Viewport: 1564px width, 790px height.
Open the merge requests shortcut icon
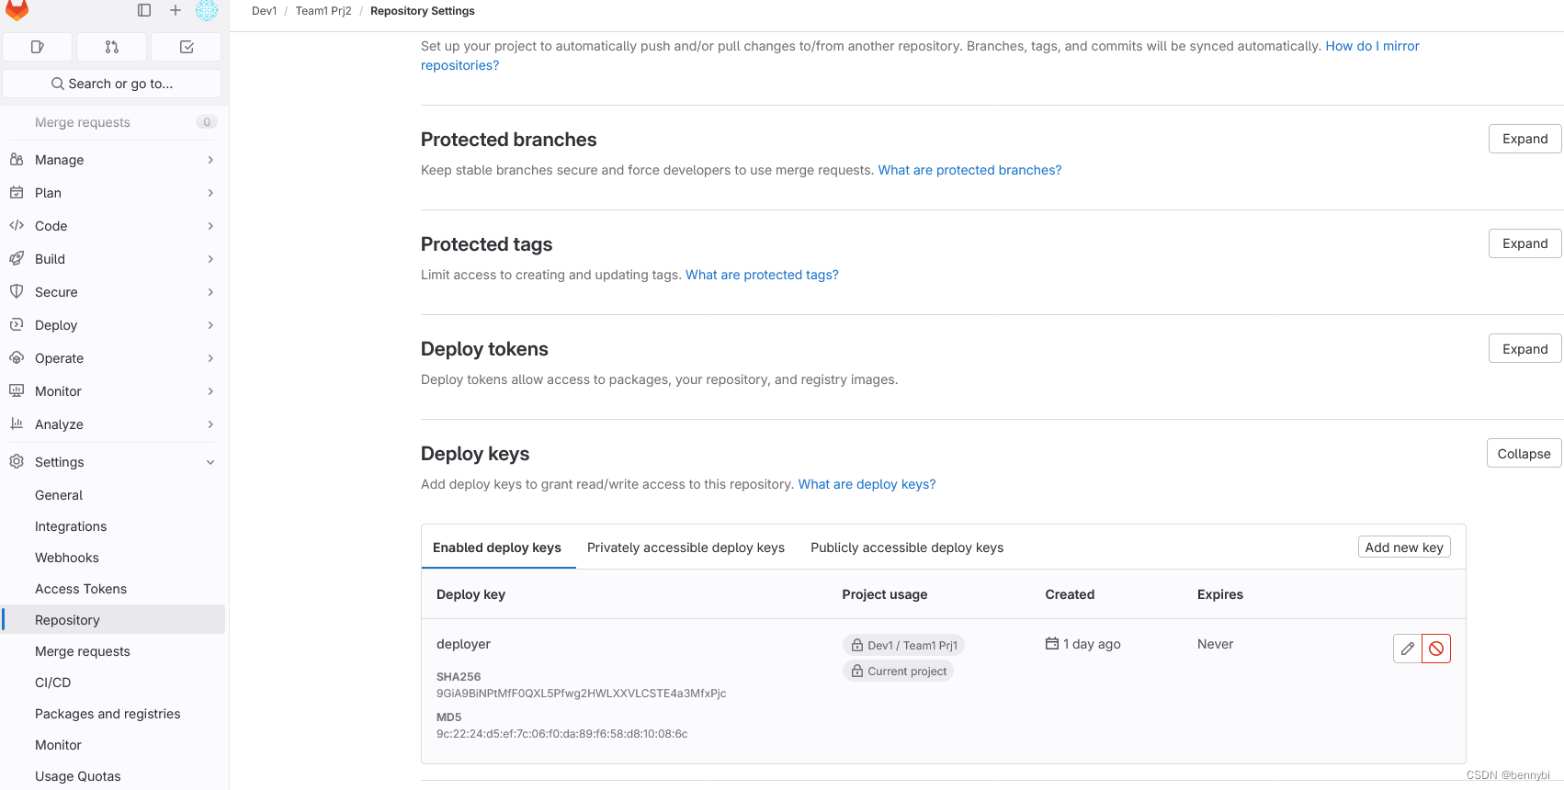pyautogui.click(x=112, y=47)
